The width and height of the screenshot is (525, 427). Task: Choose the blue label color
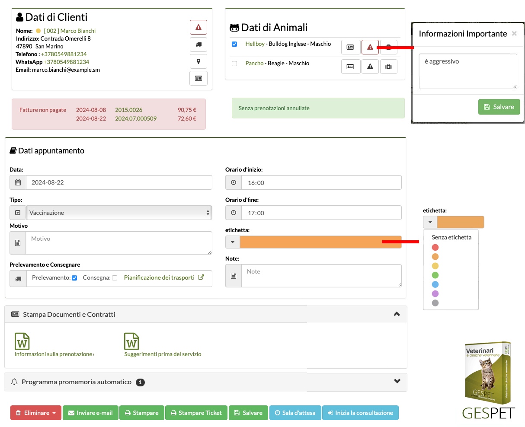(435, 284)
